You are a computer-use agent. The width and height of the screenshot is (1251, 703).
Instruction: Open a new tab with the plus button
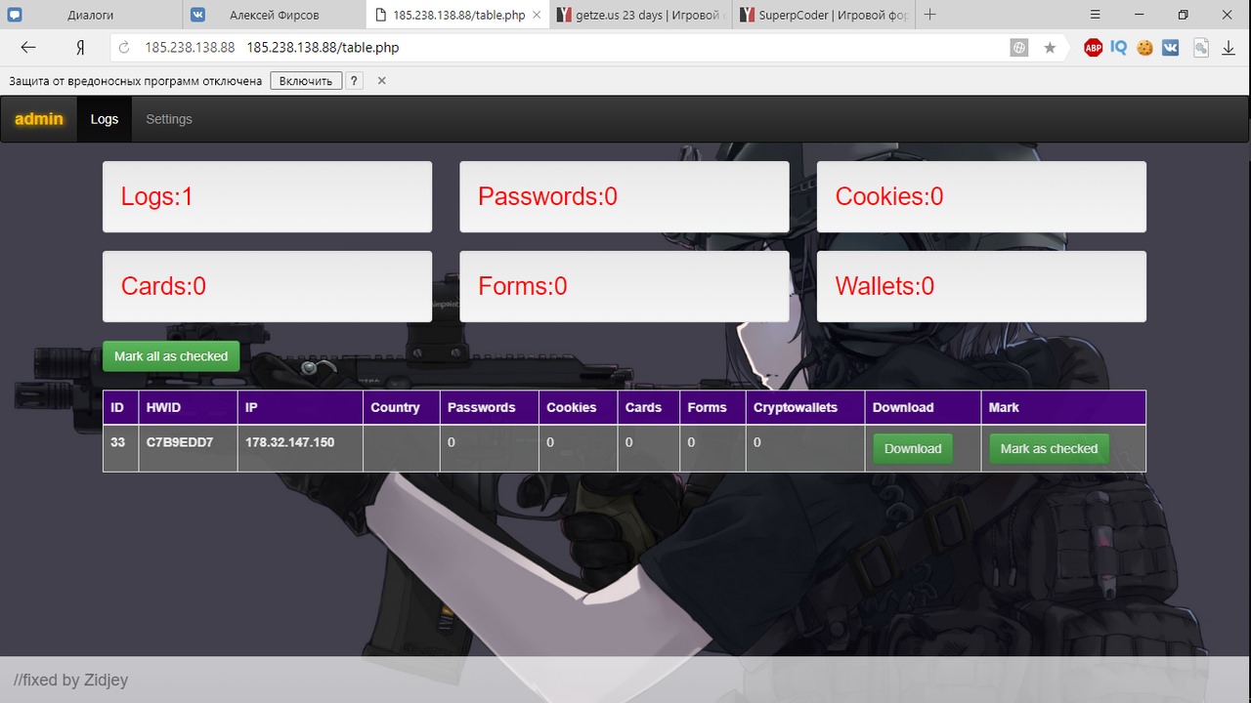[929, 15]
